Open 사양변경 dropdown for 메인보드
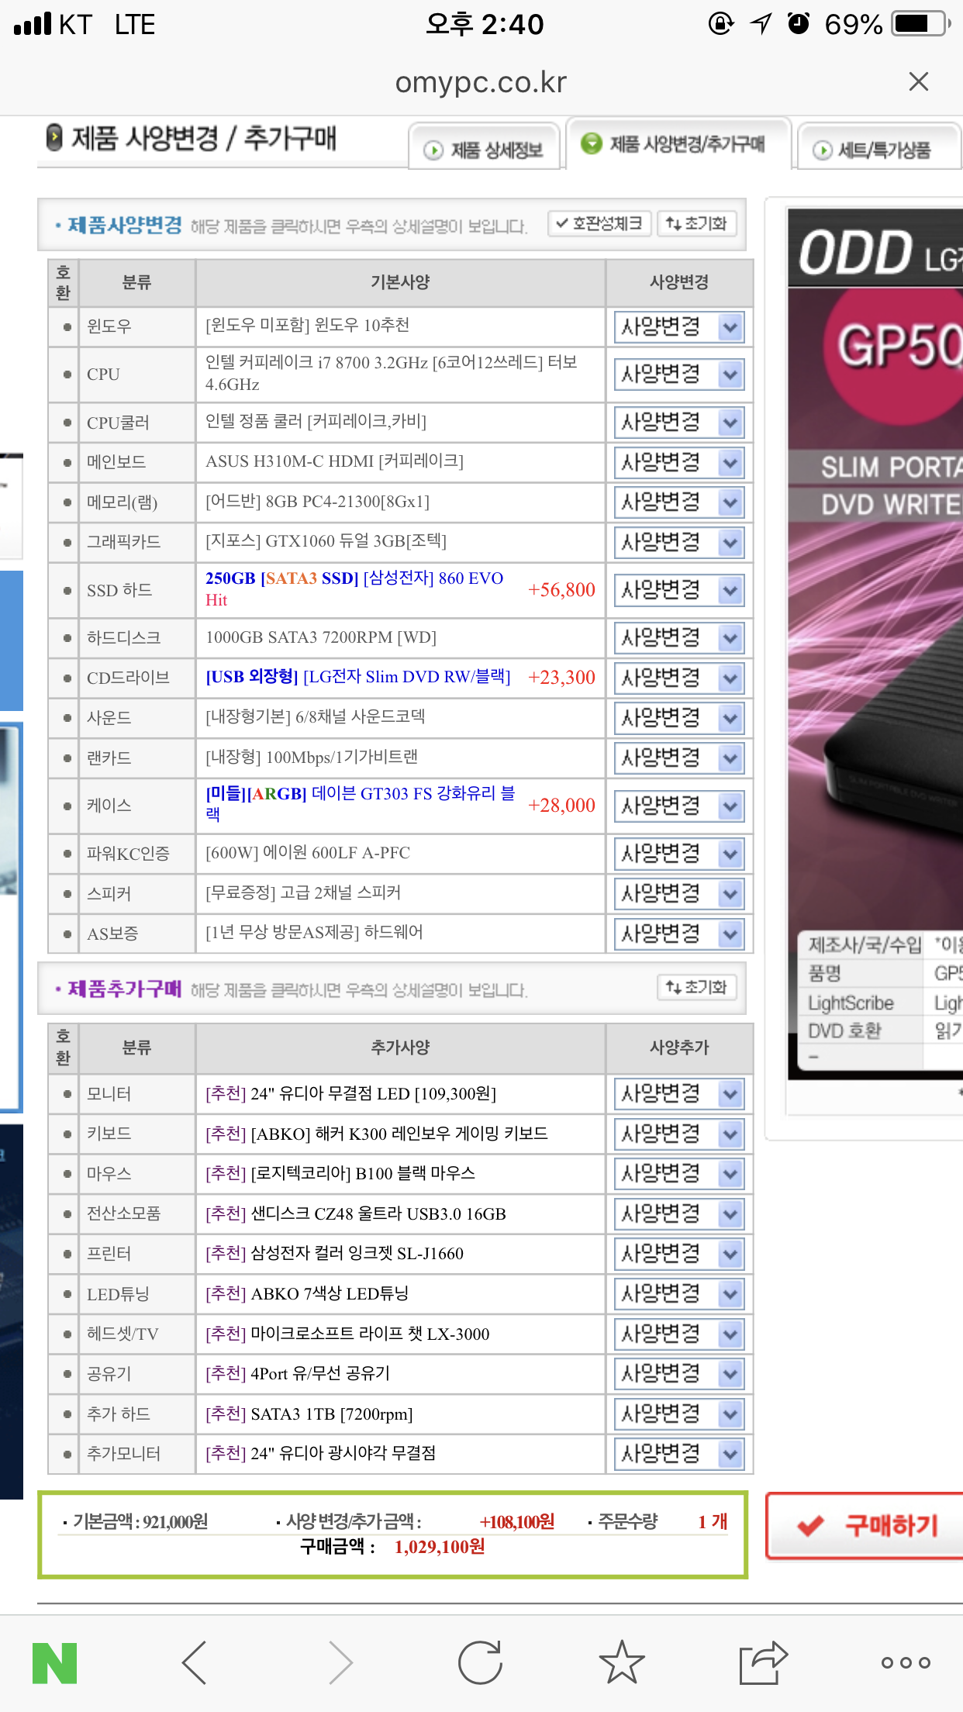Viewport: 963px width, 1712px height. click(x=679, y=463)
